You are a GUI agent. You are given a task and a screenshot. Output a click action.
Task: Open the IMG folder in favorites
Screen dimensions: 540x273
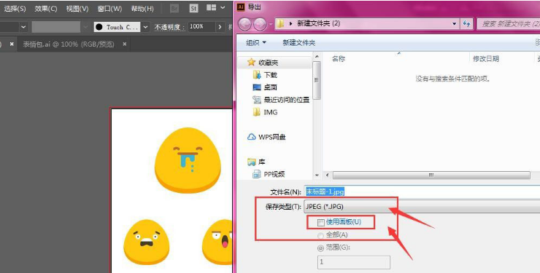click(270, 112)
